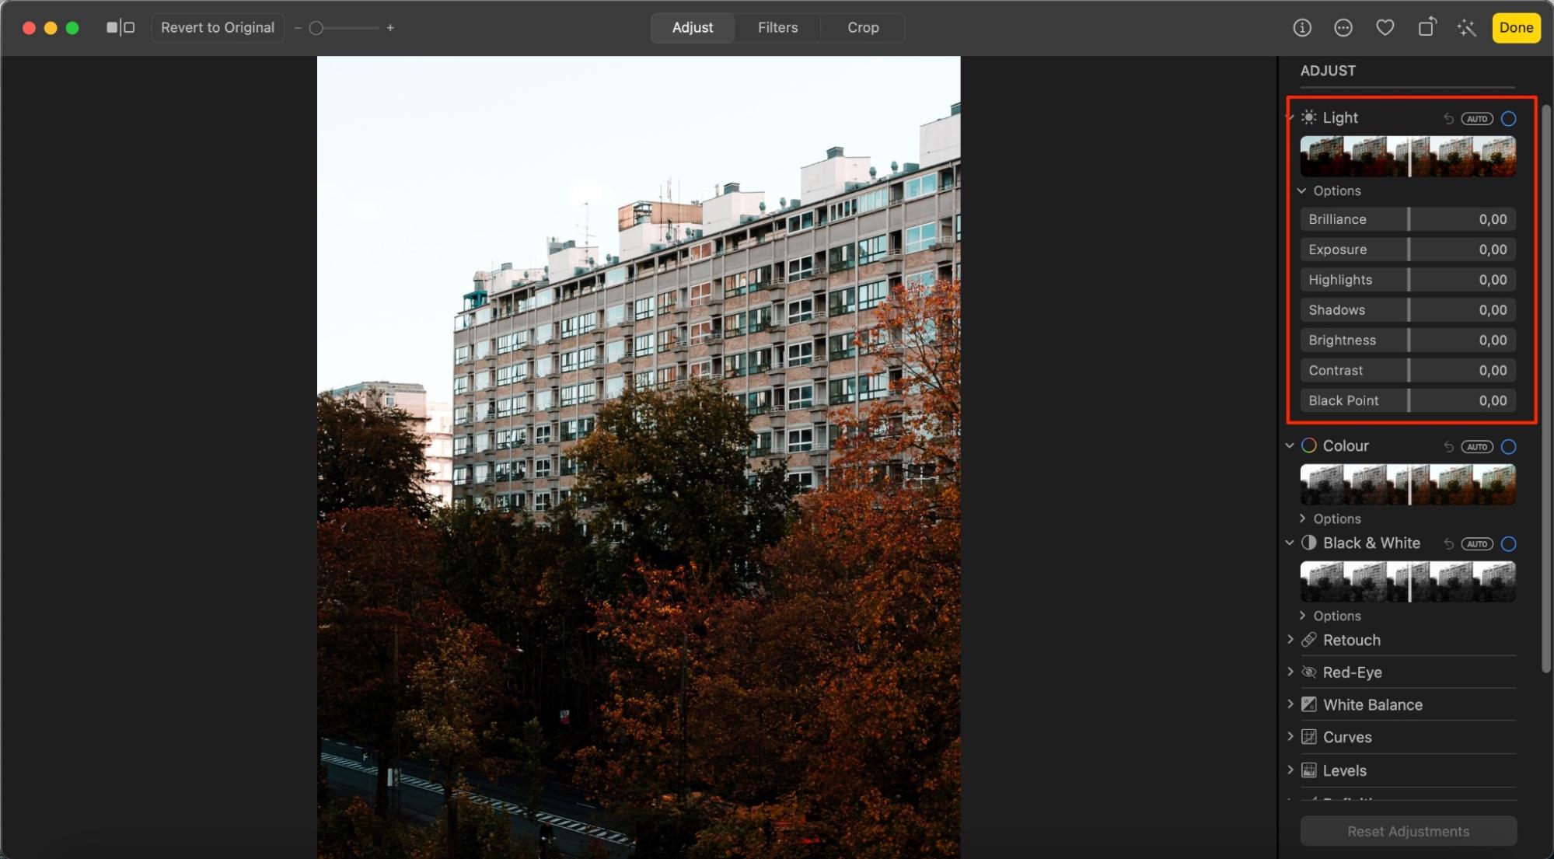Image resolution: width=1554 pixels, height=859 pixels.
Task: Click the Black Point slider
Action: click(x=1408, y=401)
